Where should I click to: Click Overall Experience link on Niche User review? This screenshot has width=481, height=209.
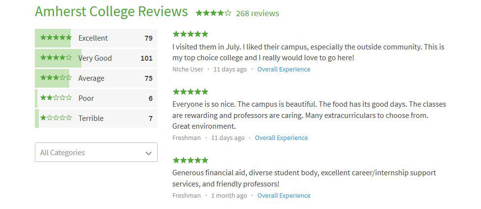[284, 69]
